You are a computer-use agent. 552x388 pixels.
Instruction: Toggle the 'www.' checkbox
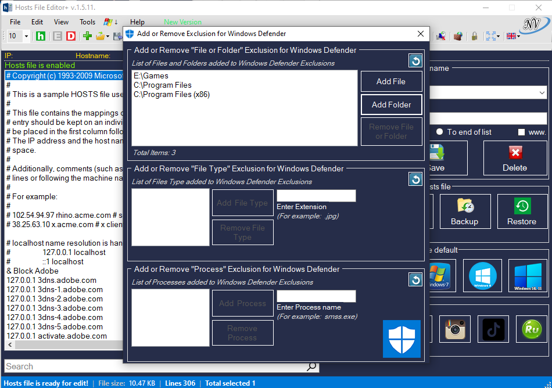(521, 132)
